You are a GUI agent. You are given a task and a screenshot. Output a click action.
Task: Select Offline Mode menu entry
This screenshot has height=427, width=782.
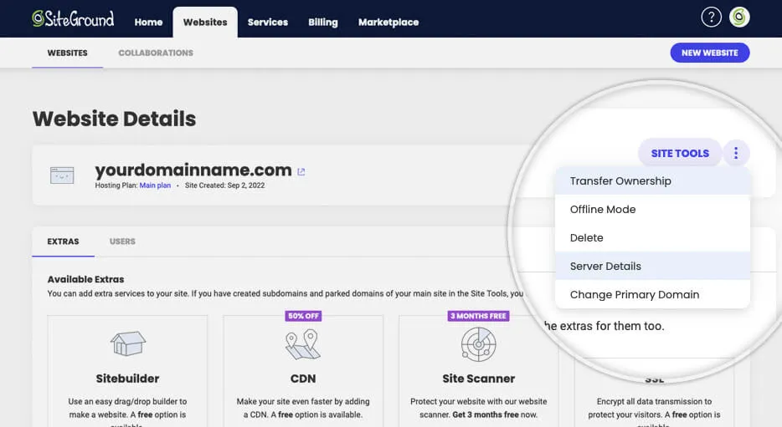click(652, 210)
